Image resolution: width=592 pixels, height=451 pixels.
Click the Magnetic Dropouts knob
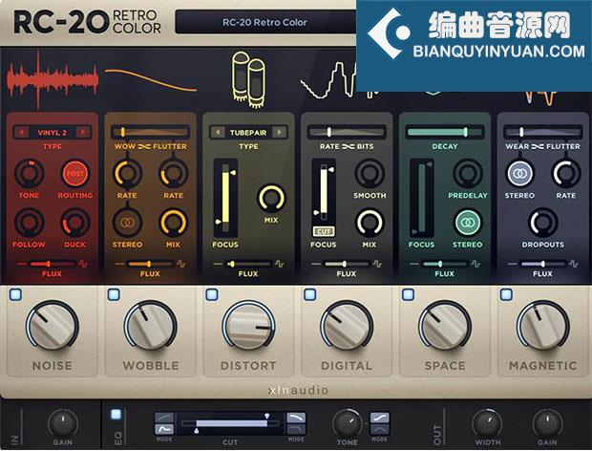click(x=543, y=223)
